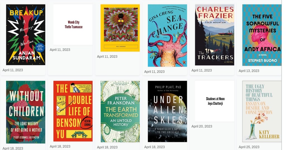The image size is (286, 150).
Task: Select the Without Children book cover
Action: pyautogui.click(x=25, y=112)
